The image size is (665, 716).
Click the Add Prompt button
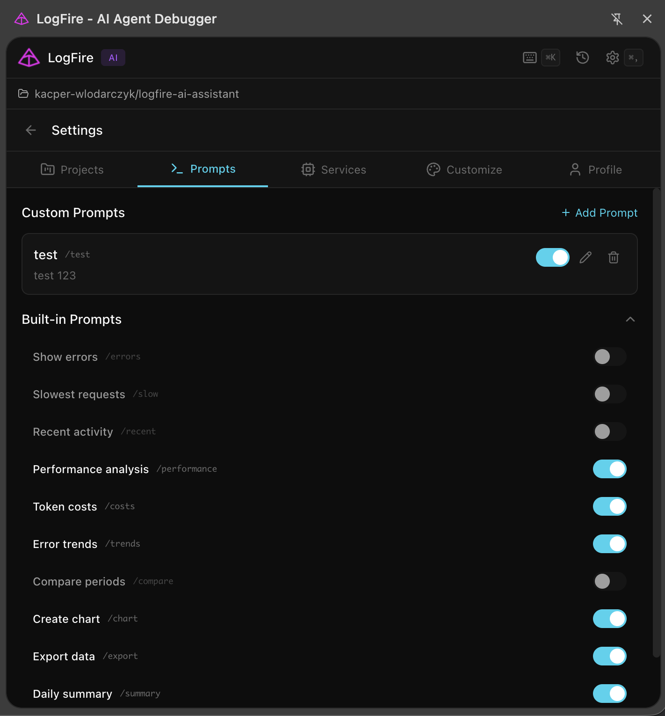tap(600, 213)
